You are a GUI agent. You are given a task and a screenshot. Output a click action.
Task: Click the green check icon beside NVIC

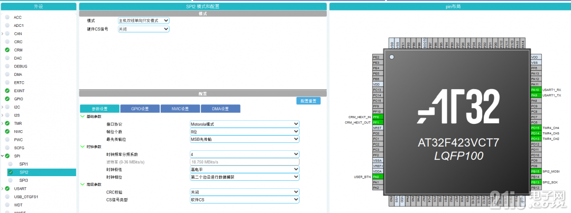(x=7, y=131)
